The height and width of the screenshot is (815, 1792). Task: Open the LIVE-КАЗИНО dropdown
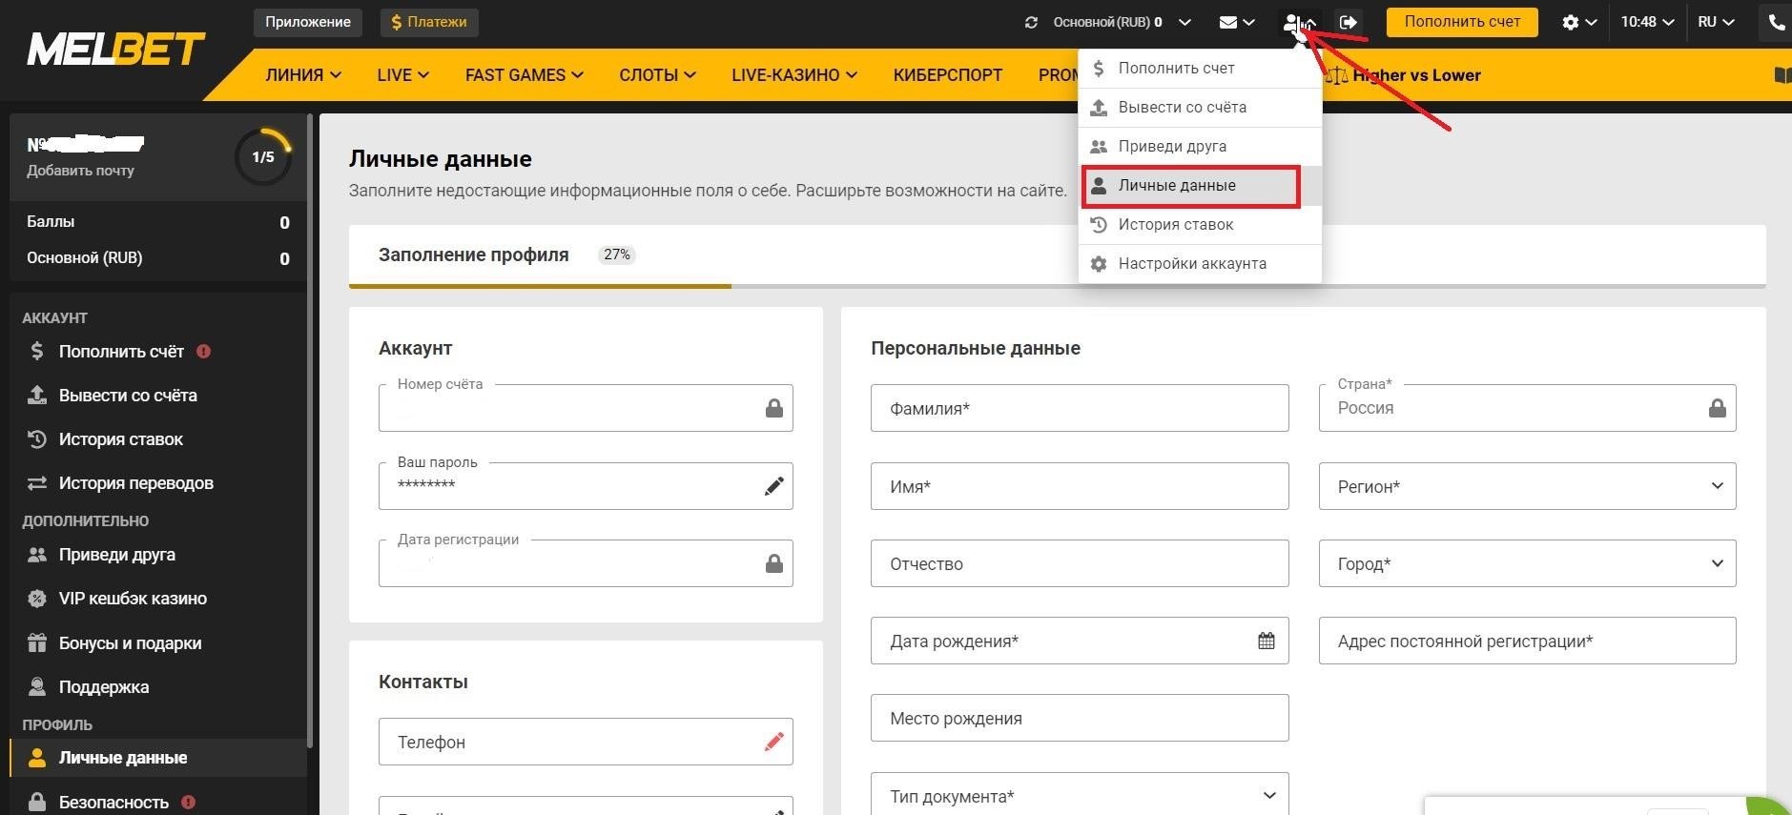point(793,74)
